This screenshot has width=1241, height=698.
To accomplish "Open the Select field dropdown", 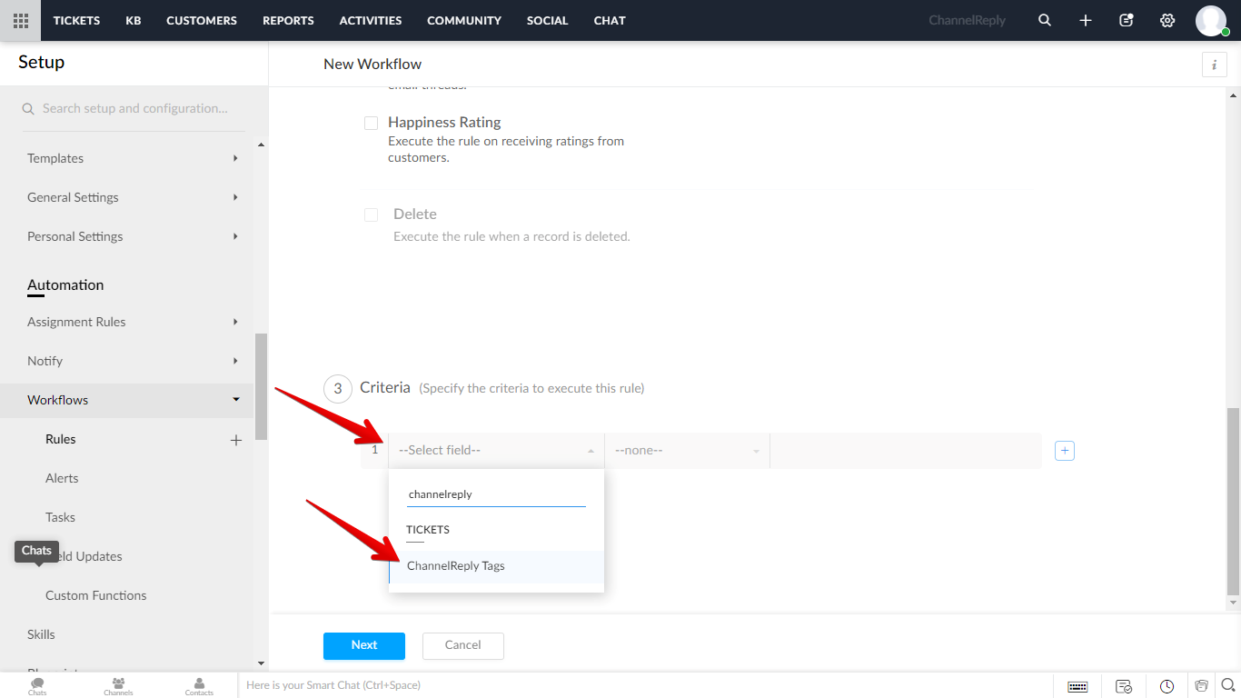I will [496, 450].
